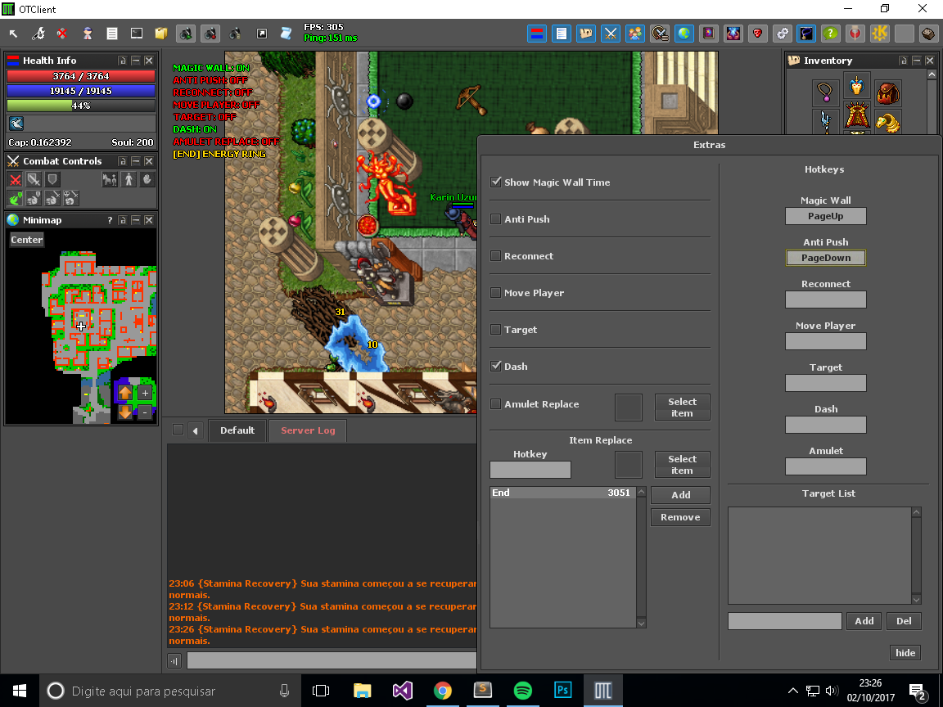Switch to the Default chat tab
This screenshot has height=707, width=943.
tap(237, 430)
